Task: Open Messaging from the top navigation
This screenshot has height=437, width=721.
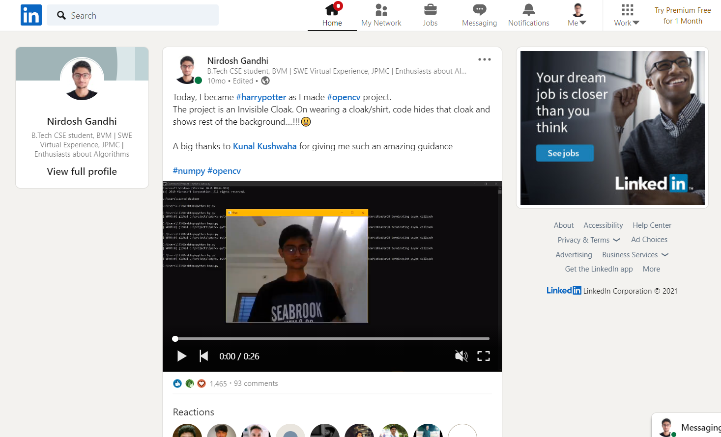Action: (x=479, y=15)
